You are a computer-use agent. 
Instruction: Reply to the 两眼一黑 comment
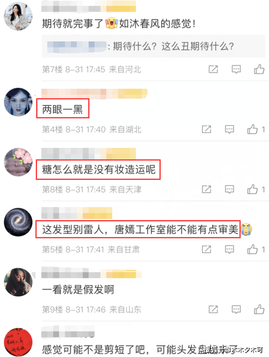[x=229, y=129]
